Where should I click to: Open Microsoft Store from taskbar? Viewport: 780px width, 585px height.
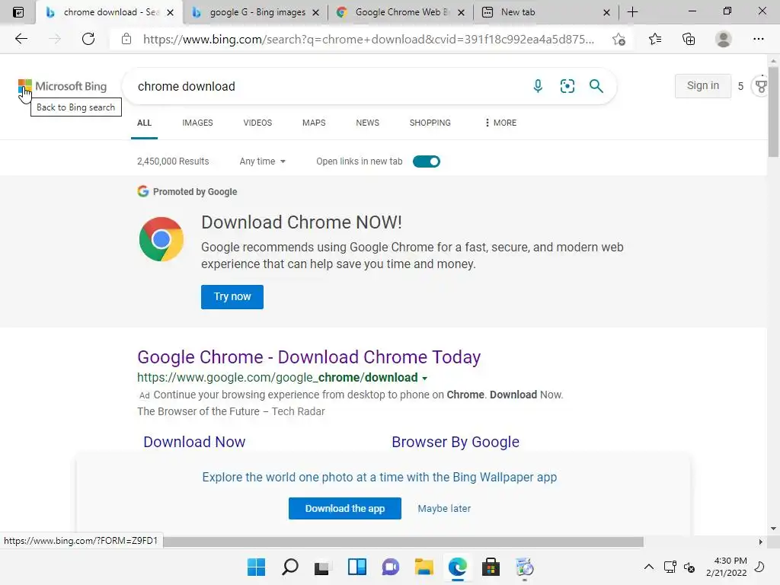(x=491, y=567)
